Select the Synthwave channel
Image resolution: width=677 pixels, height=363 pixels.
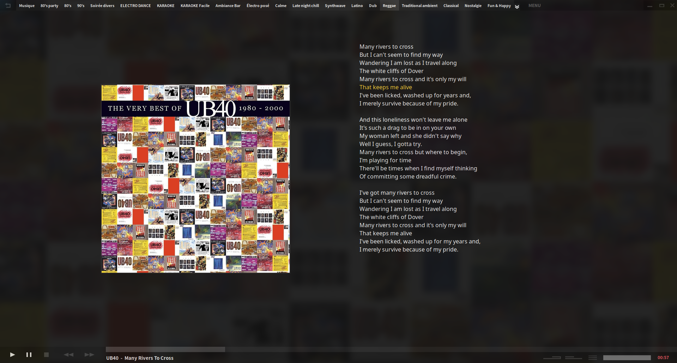point(335,5)
